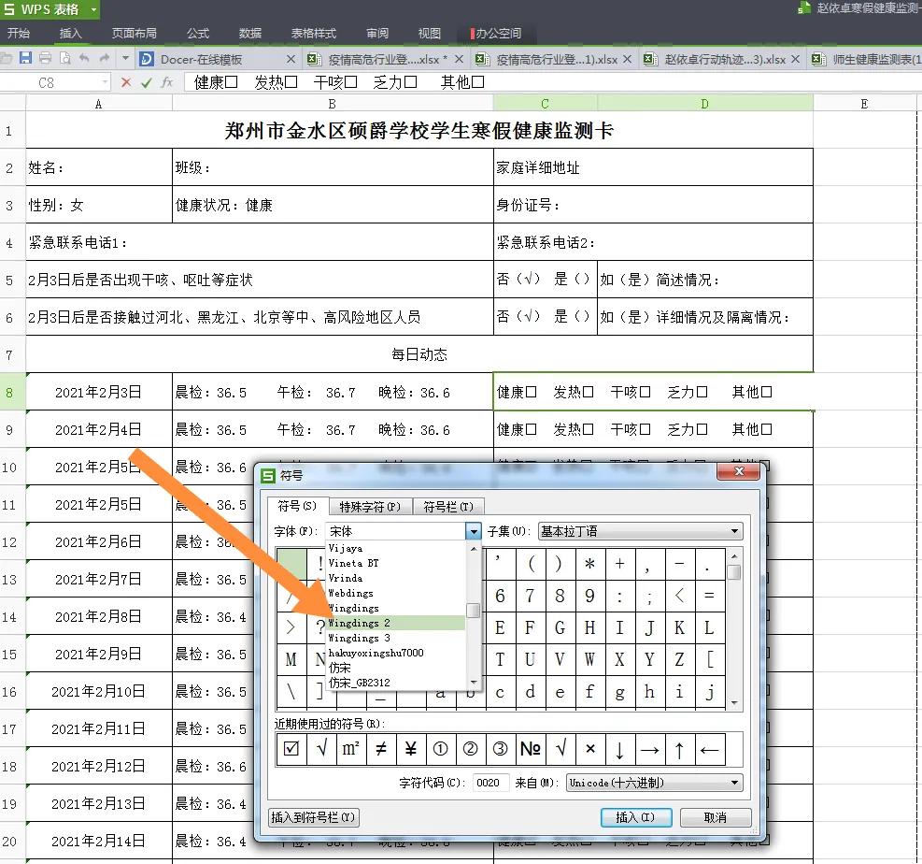
Task: Choose 仿宋_GB2312 in font list
Action: [396, 683]
